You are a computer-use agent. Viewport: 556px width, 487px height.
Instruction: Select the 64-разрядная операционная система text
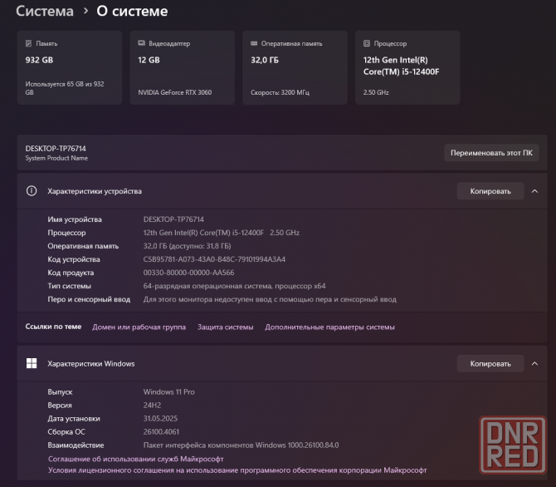pyautogui.click(x=234, y=286)
